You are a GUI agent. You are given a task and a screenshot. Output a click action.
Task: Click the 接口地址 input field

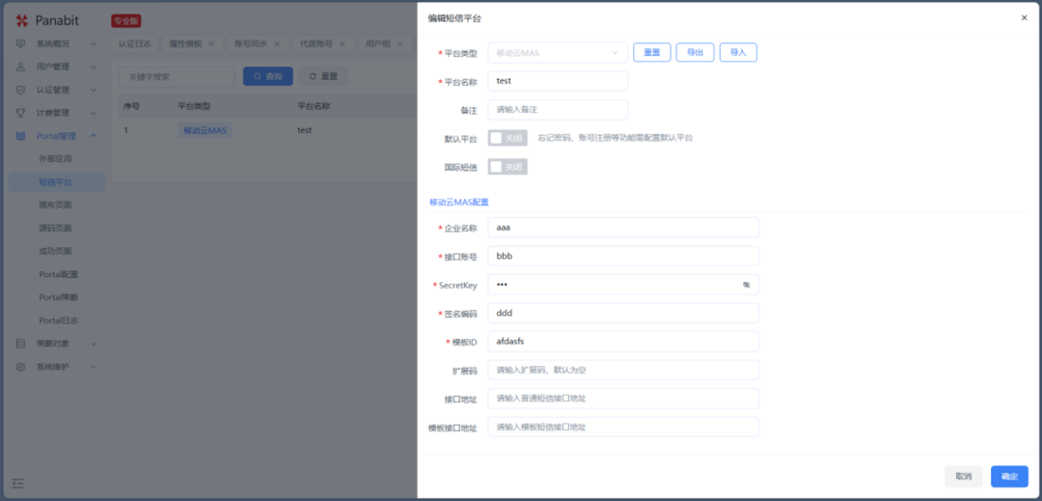click(x=623, y=399)
